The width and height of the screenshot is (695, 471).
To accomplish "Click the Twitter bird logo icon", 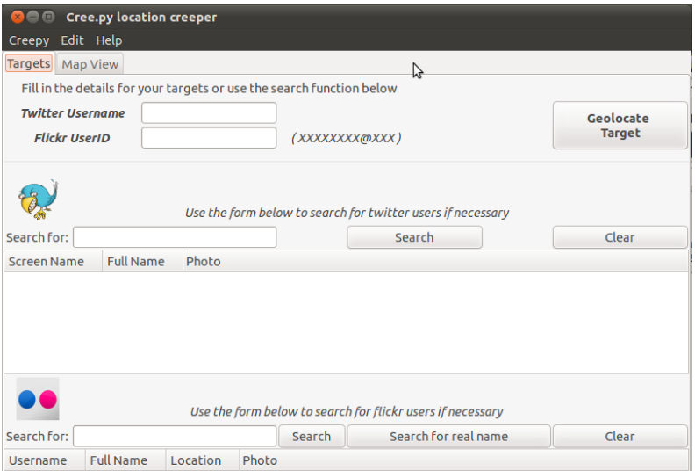I will tap(38, 199).
